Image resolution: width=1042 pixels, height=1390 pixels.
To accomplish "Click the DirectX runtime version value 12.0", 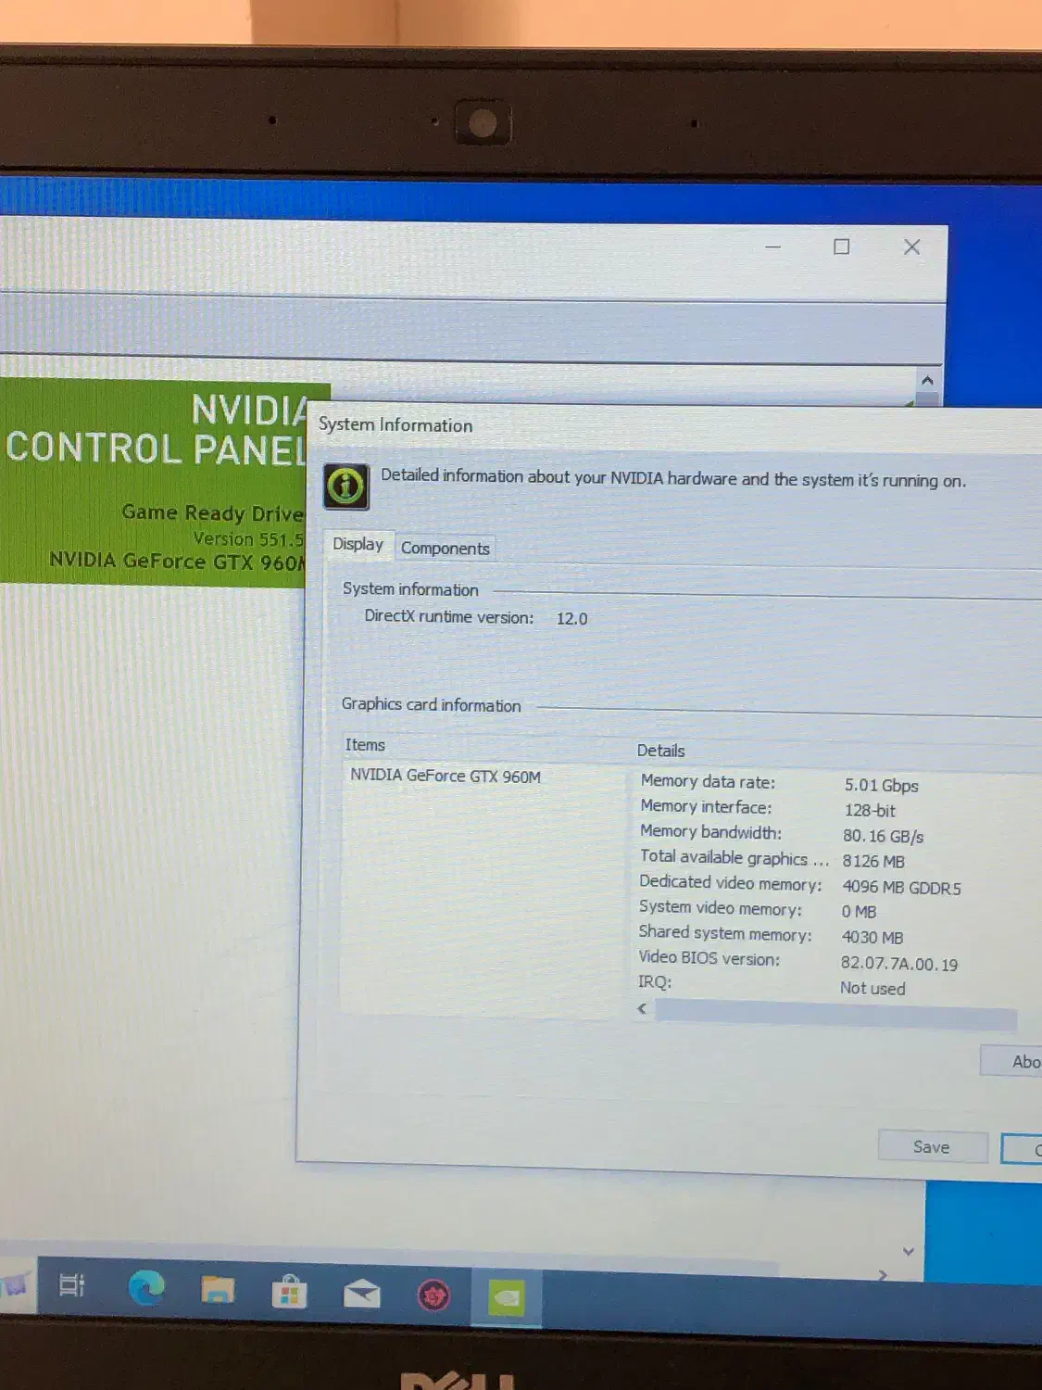I will click(571, 618).
